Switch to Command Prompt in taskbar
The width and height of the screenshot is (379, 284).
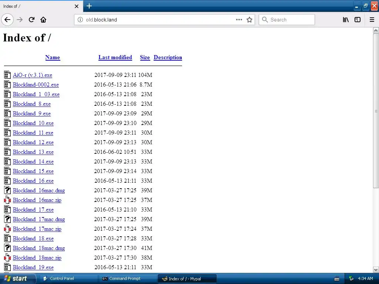click(x=128, y=279)
